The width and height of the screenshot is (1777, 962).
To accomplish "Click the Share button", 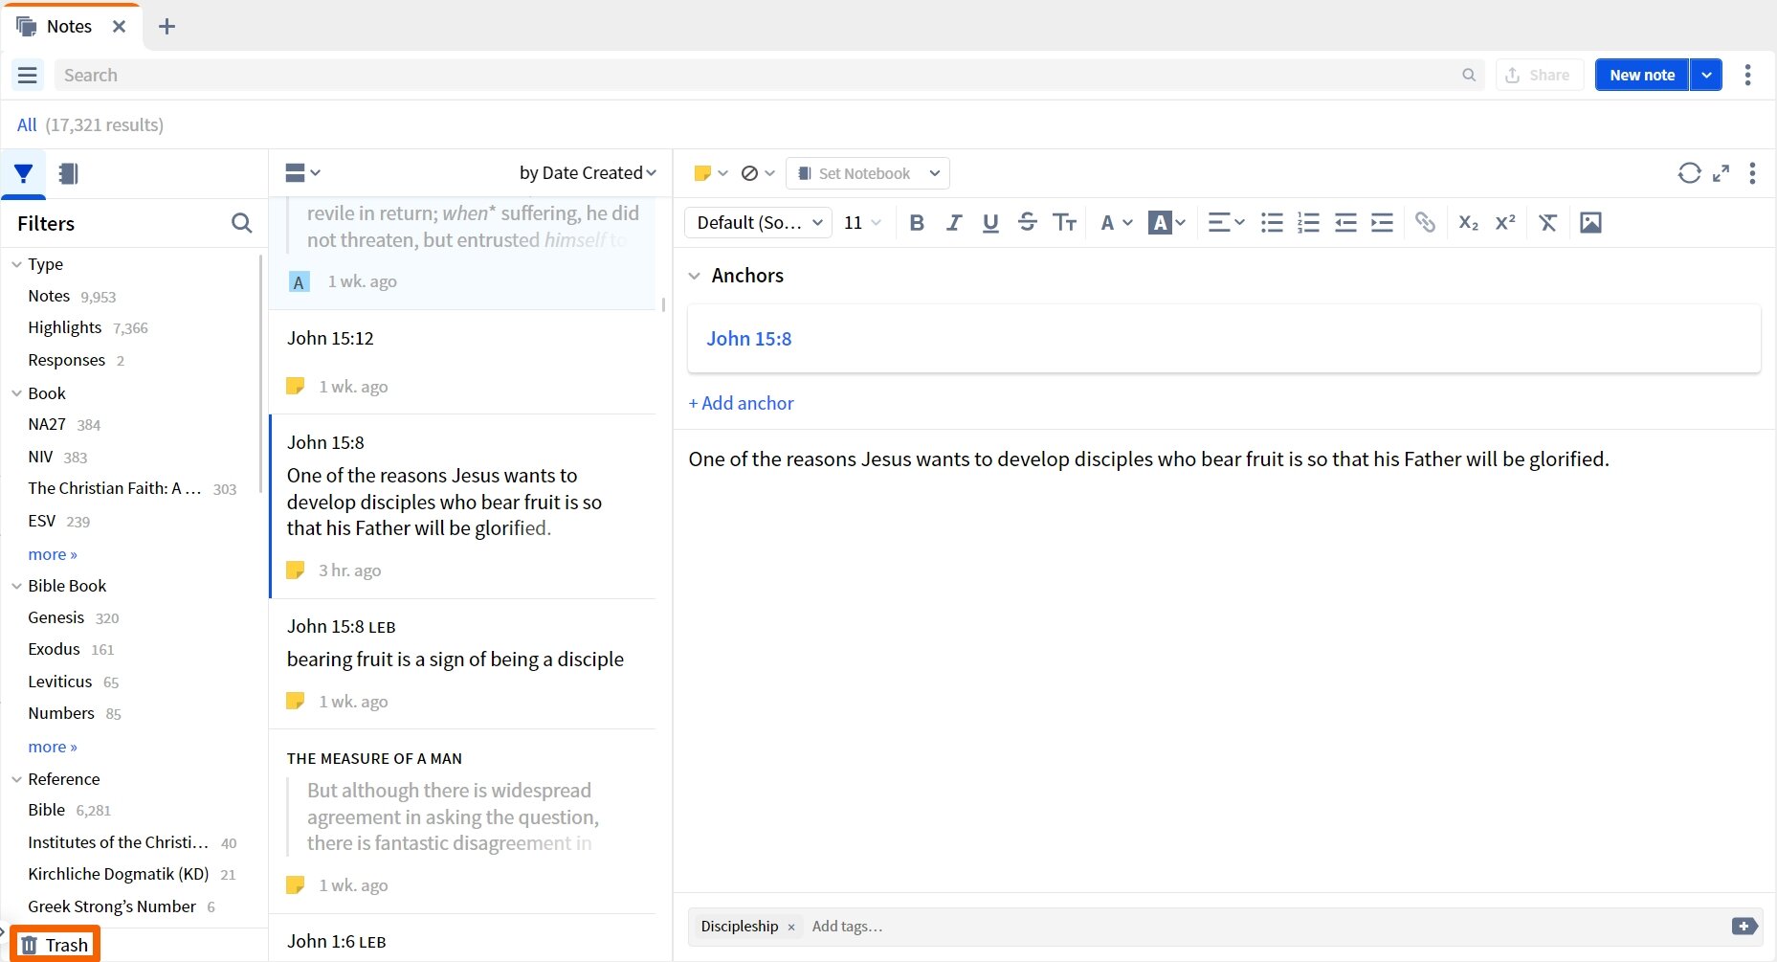I will [x=1539, y=75].
